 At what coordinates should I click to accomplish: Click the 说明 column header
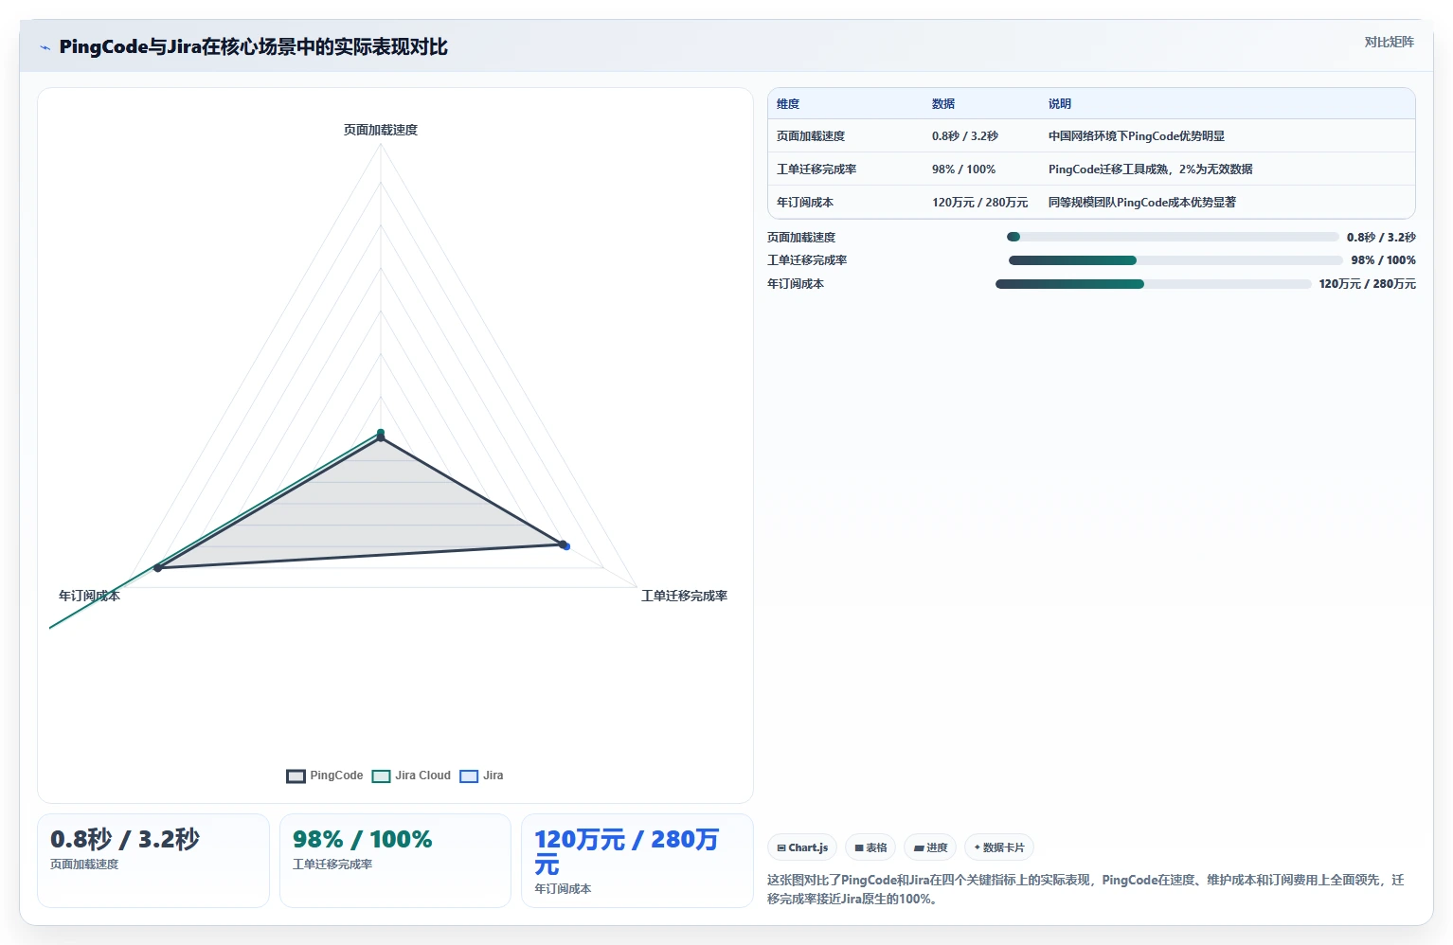[1060, 104]
